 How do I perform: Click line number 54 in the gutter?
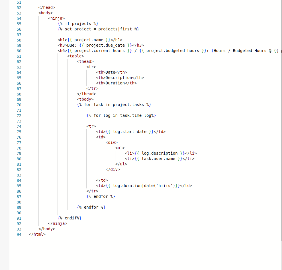coord(19,18)
